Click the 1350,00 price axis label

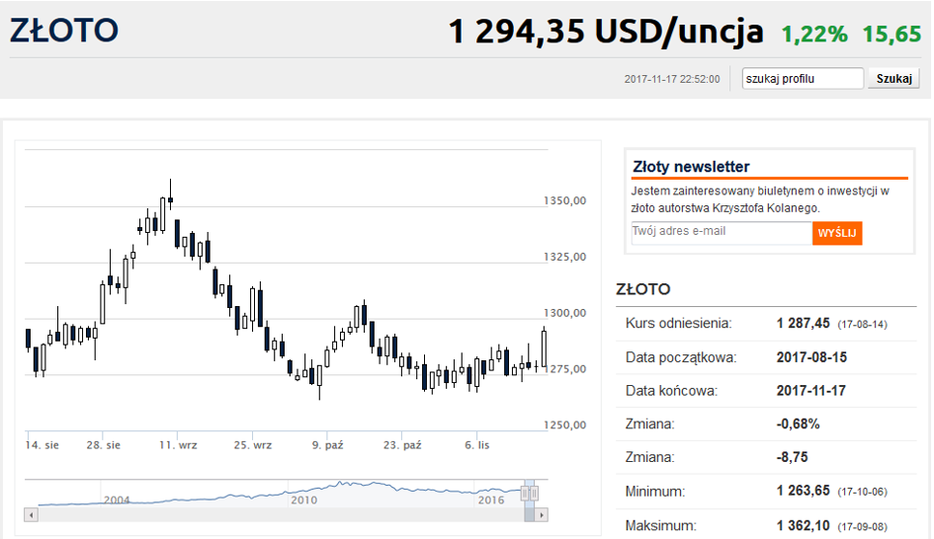tap(565, 200)
